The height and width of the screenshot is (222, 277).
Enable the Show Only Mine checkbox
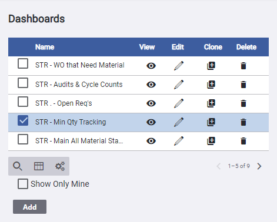[x=23, y=184]
